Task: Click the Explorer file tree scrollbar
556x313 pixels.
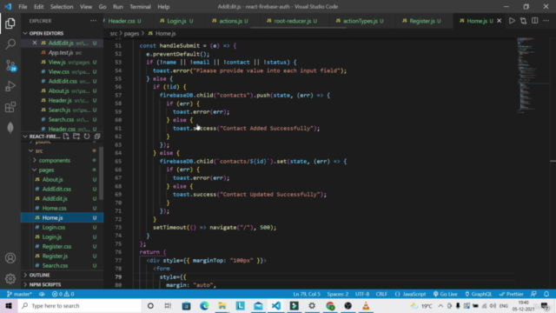Action: pos(101,173)
